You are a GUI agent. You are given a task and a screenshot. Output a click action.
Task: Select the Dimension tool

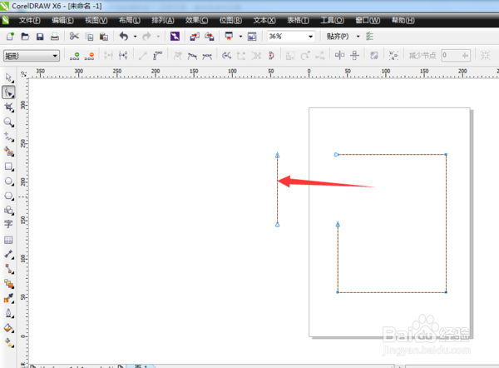click(9, 254)
